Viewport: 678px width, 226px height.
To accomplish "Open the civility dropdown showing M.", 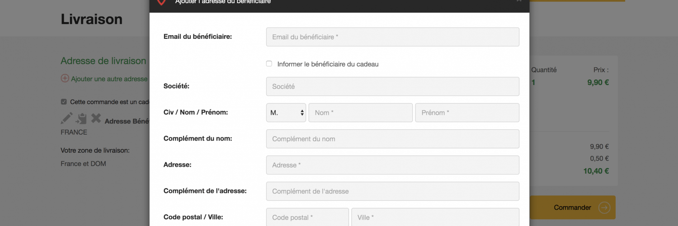I will tap(286, 113).
